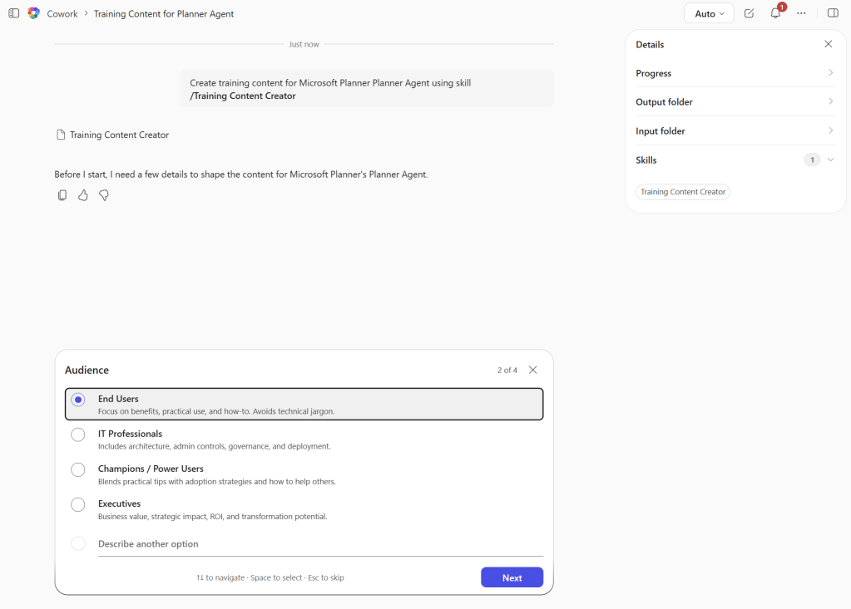Copy the assistant response
851x609 pixels.
click(62, 195)
